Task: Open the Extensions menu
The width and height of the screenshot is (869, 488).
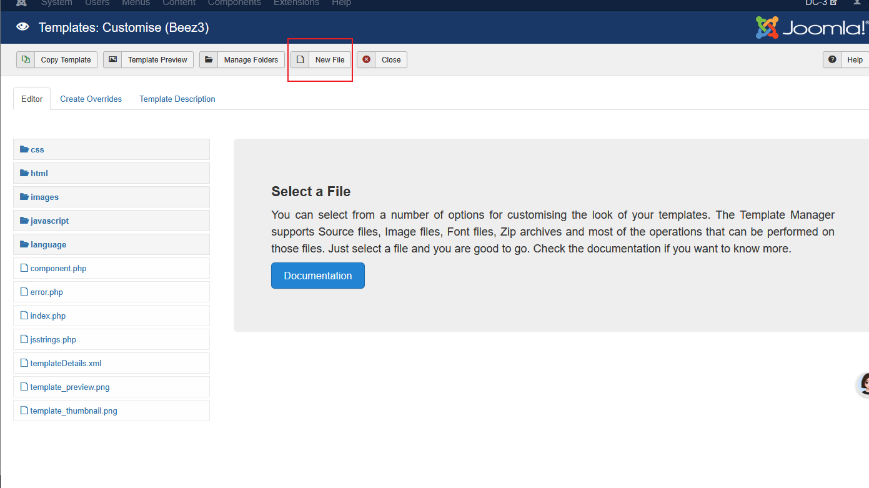Action: click(296, 3)
